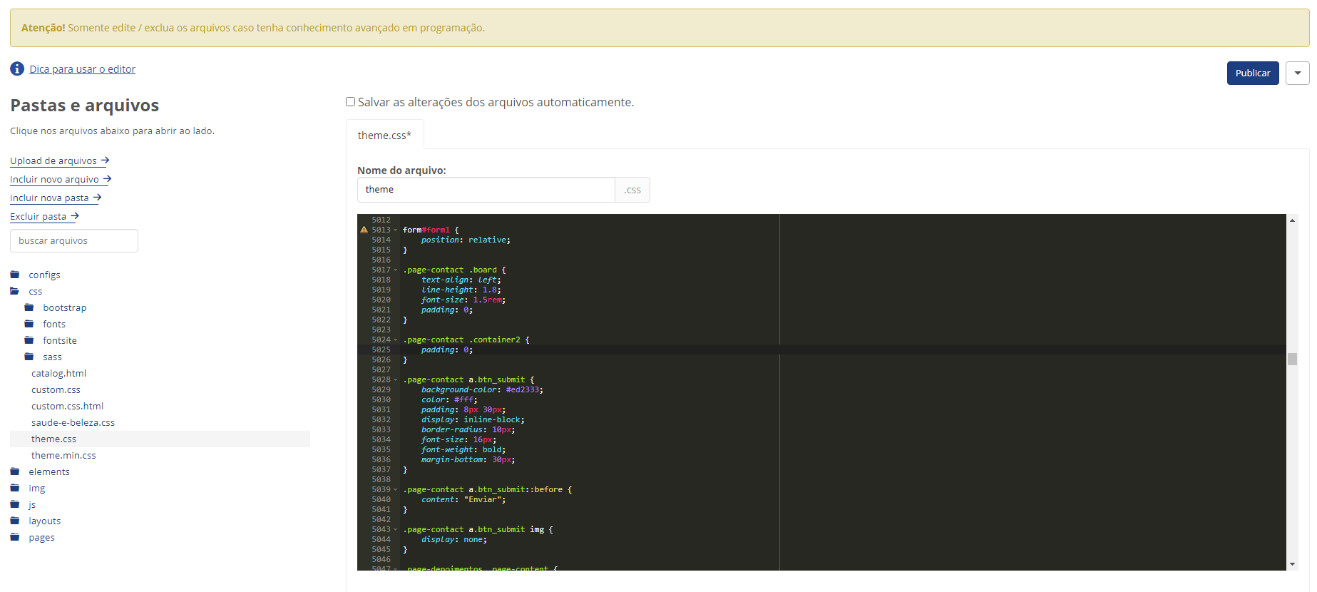Image resolution: width=1317 pixels, height=592 pixels.
Task: Open the Upload de arquivos link
Action: (59, 160)
